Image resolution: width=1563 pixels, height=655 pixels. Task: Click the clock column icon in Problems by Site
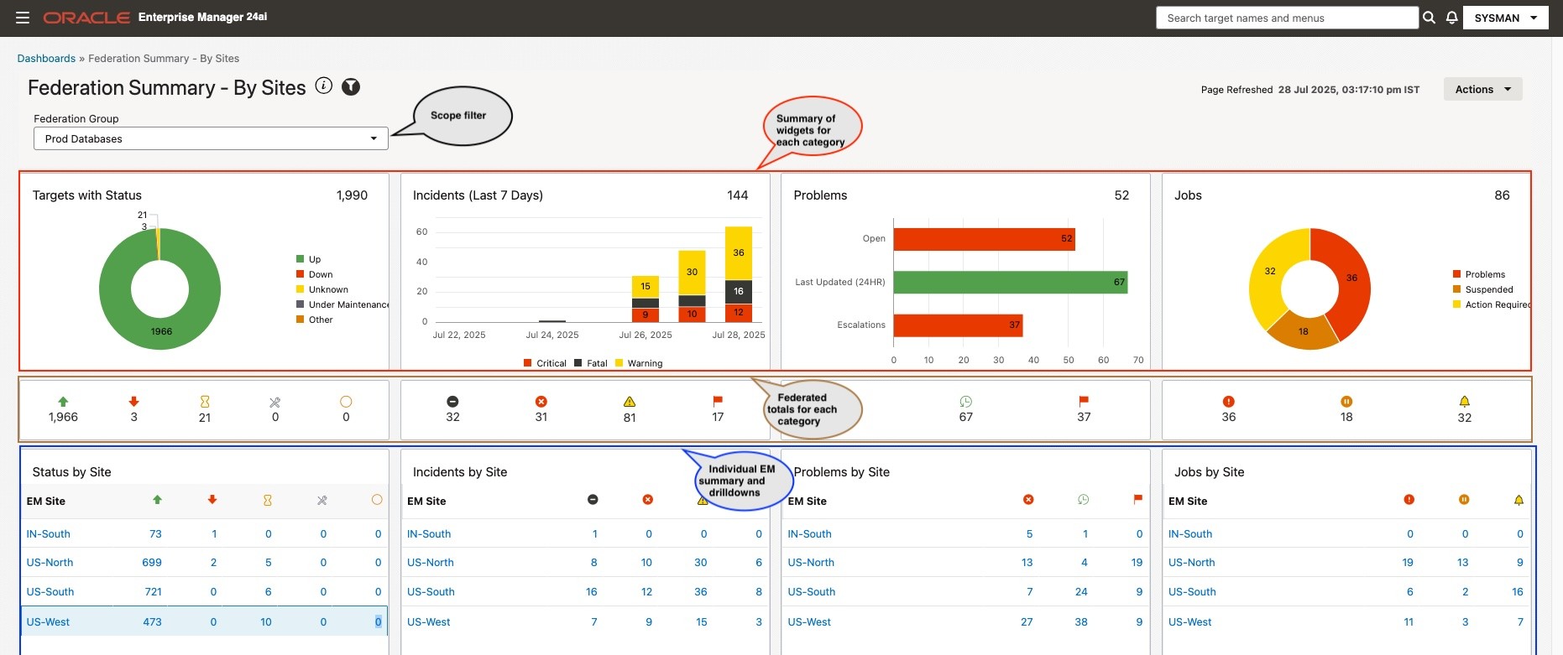tap(1084, 500)
